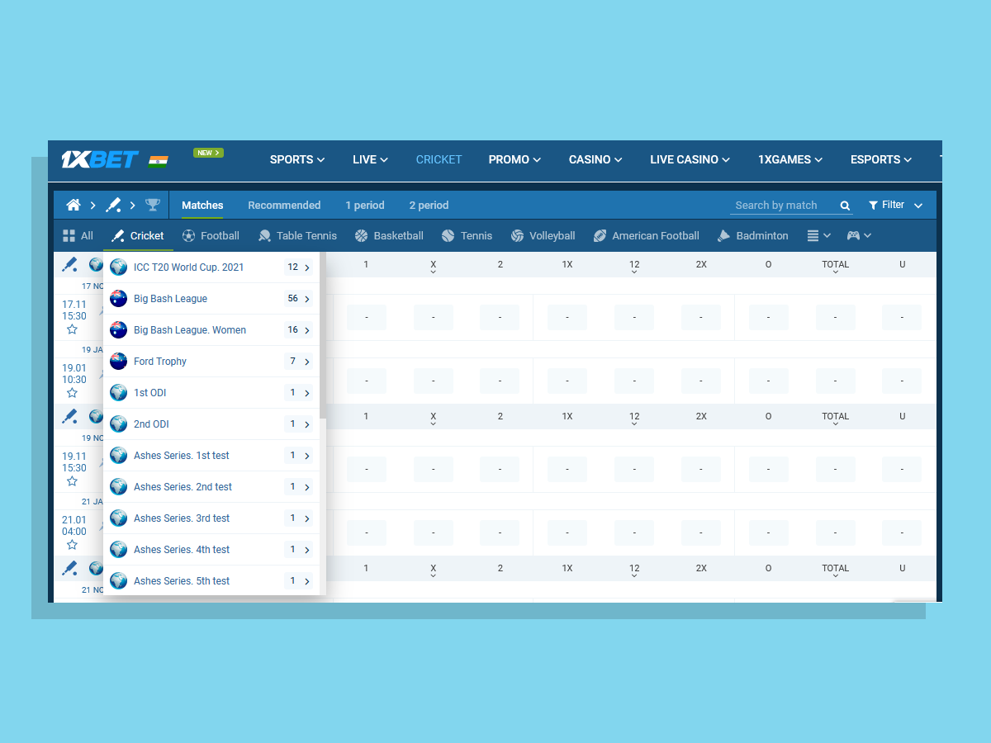Open the Filter dropdown

pyautogui.click(x=895, y=205)
